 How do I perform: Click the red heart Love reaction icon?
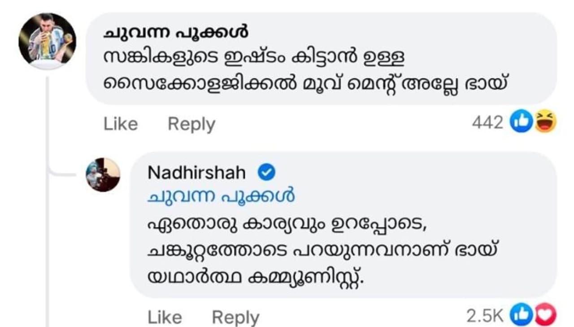[544, 316]
